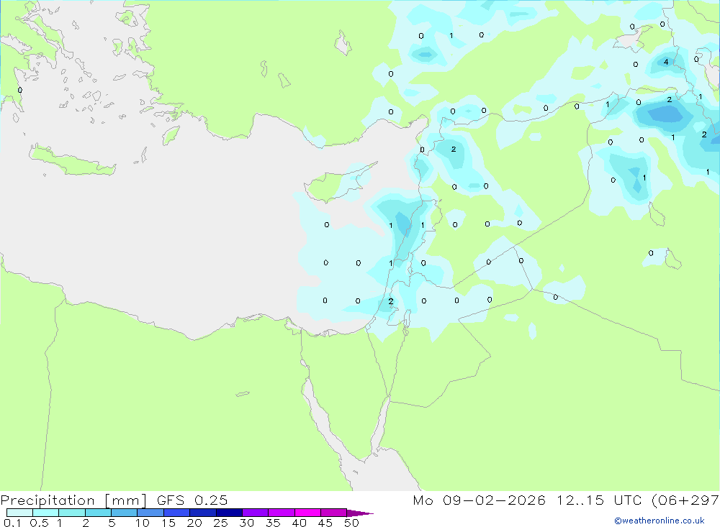720x527 pixels.
Task: Click the '(06+297' run offset text
Action: [685, 500]
